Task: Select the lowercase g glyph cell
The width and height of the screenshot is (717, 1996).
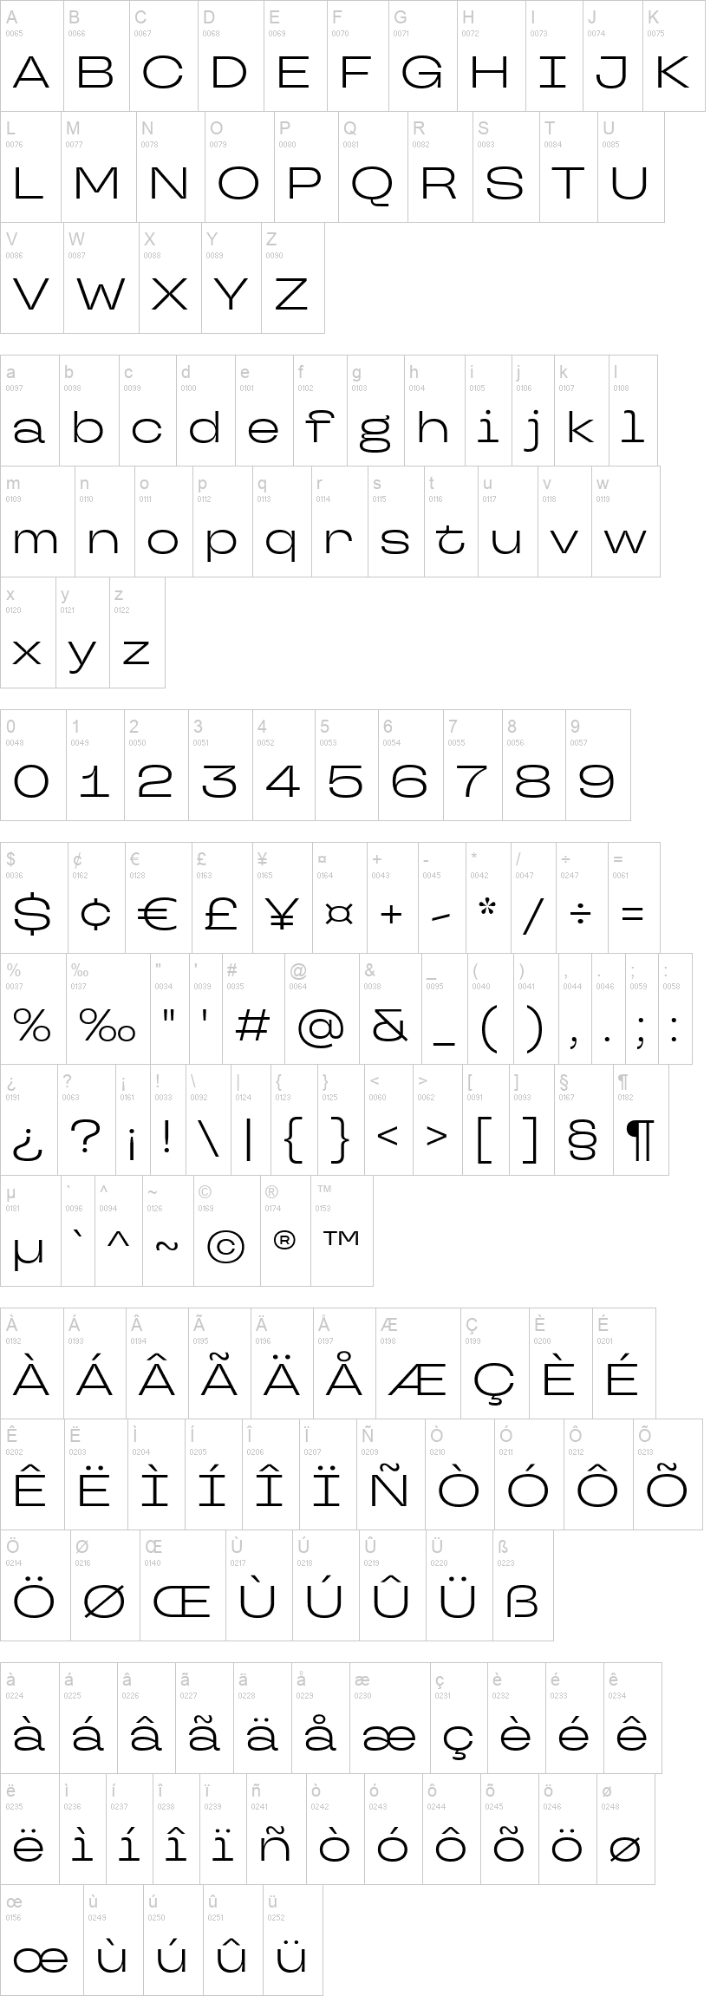Action: pyautogui.click(x=375, y=410)
